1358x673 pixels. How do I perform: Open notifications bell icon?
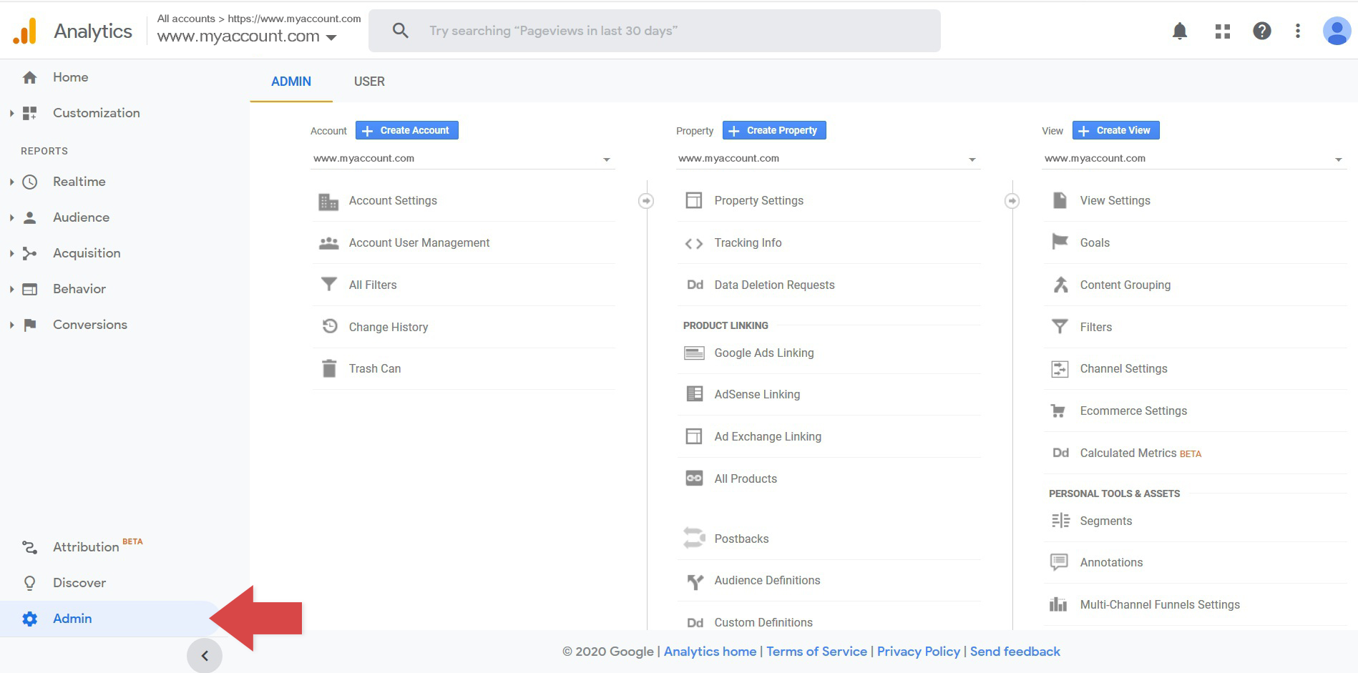tap(1180, 31)
